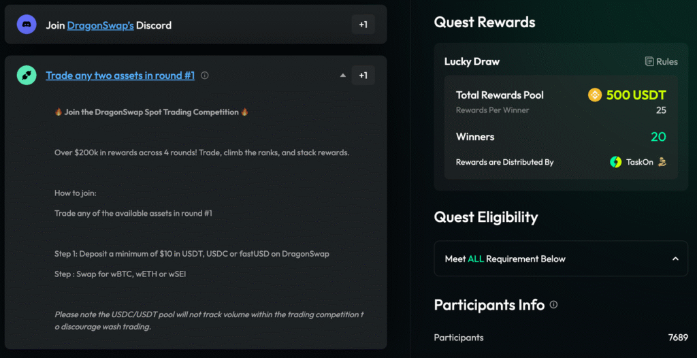Click the emoji avatar after the TaskOn name
The image size is (697, 358).
coord(662,162)
